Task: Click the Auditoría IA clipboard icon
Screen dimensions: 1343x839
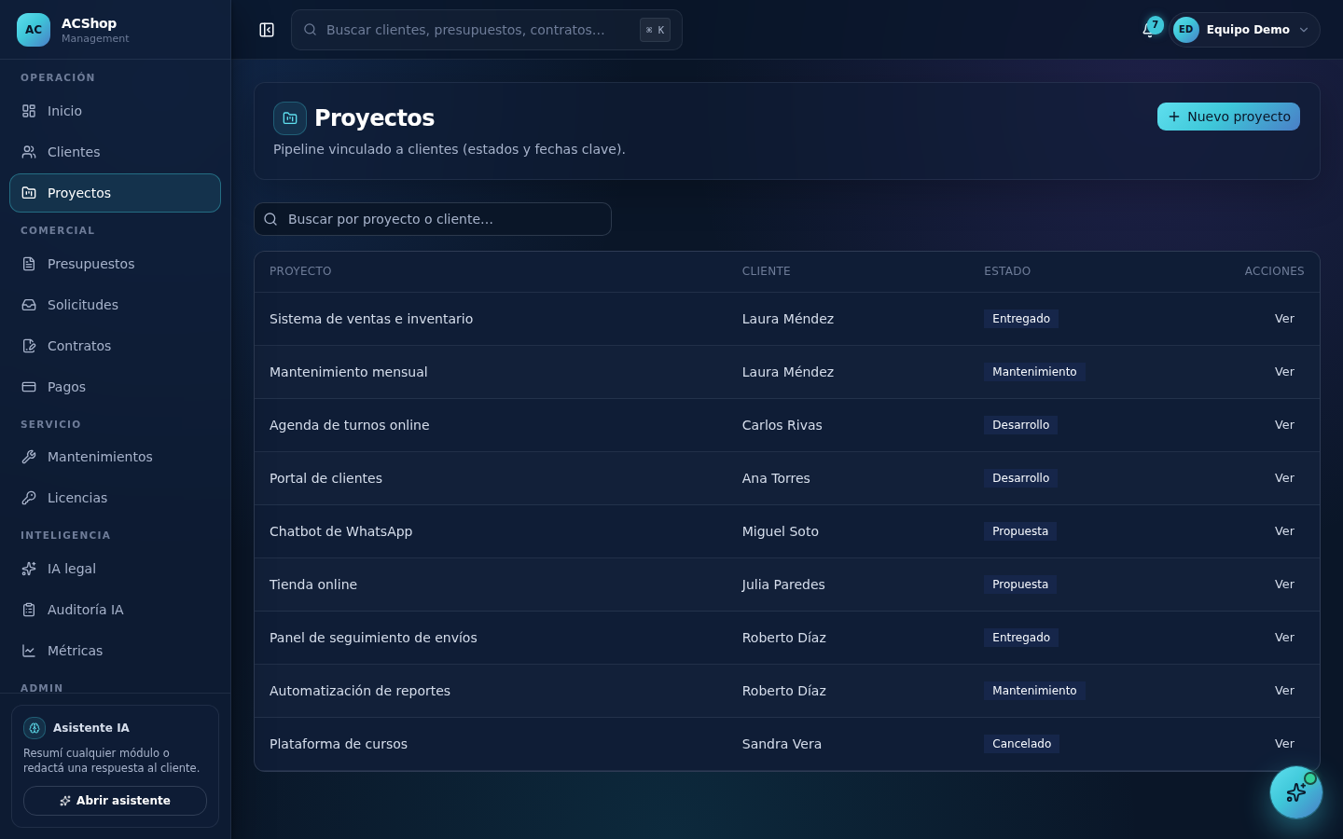Action: pyautogui.click(x=29, y=610)
